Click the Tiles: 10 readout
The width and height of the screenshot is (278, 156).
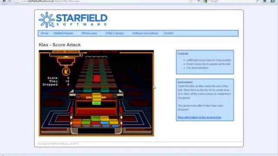tap(59, 81)
